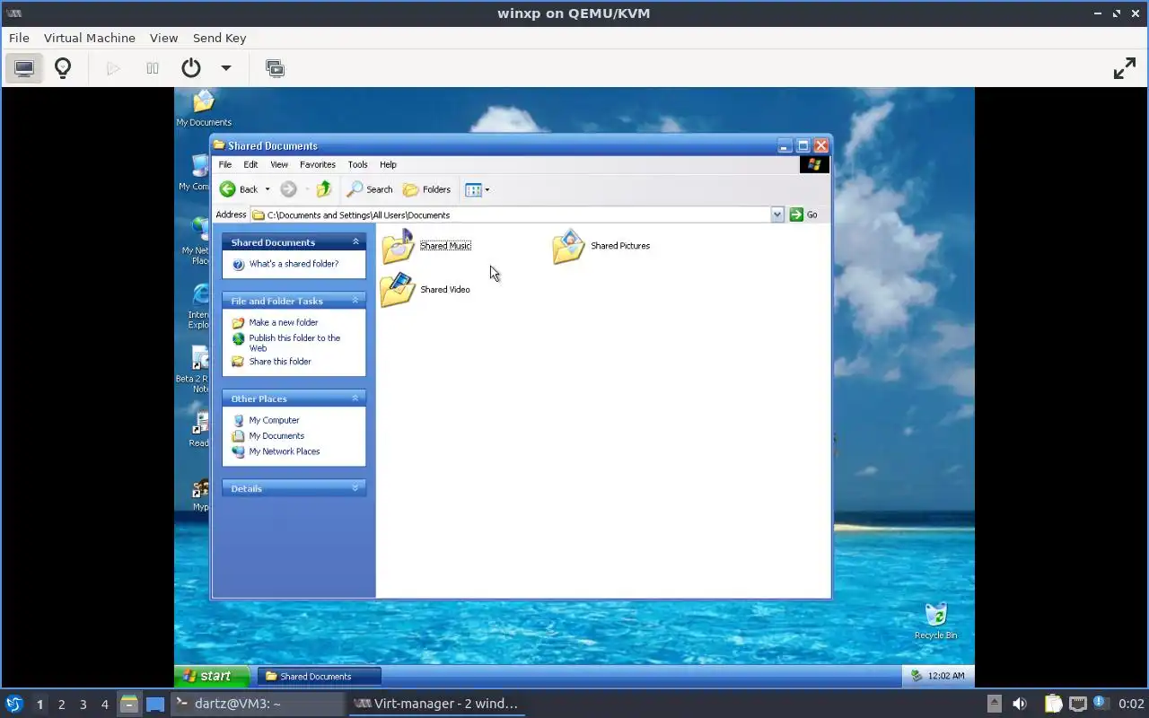Select the Recycle Bin desktop icon
1149x718 pixels.
pos(935,621)
